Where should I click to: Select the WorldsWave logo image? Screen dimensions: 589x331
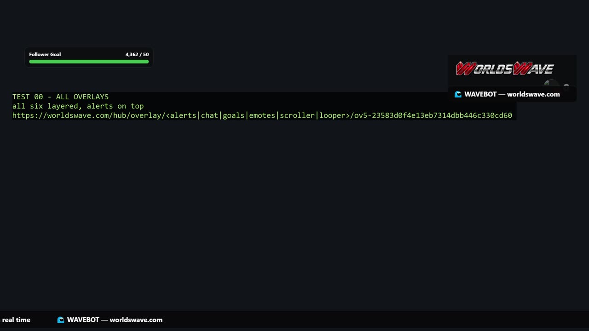point(505,68)
